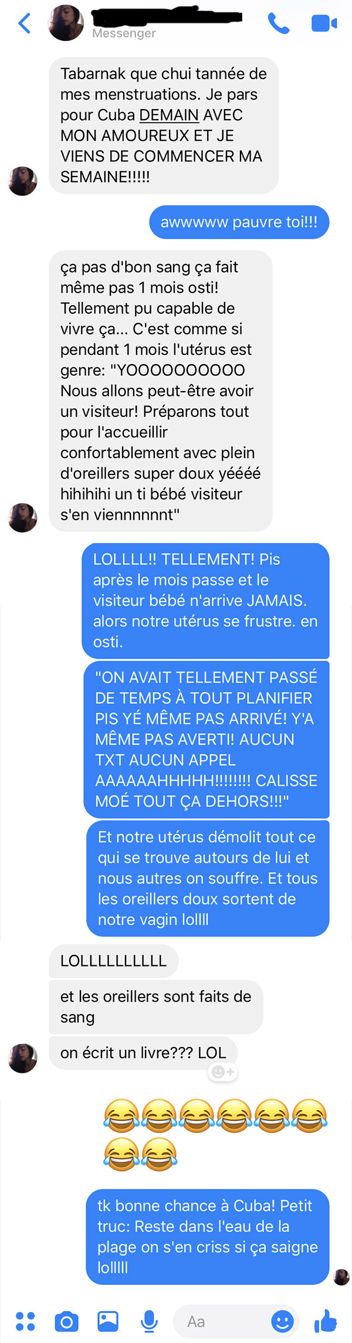The height and width of the screenshot is (1343, 352).
Task: Open the camera to take a photo
Action: [x=66, y=1321]
